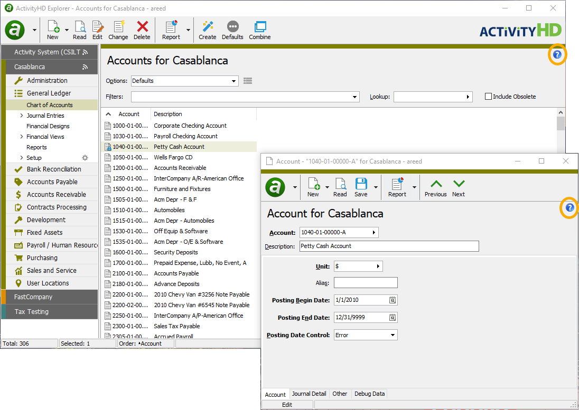Click the Casablanca feed icon

85,67
